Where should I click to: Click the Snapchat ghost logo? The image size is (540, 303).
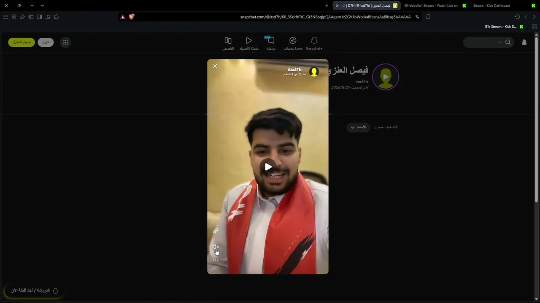click(524, 42)
